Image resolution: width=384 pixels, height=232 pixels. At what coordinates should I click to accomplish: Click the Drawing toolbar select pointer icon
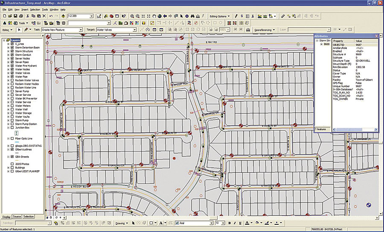[x=134, y=223]
